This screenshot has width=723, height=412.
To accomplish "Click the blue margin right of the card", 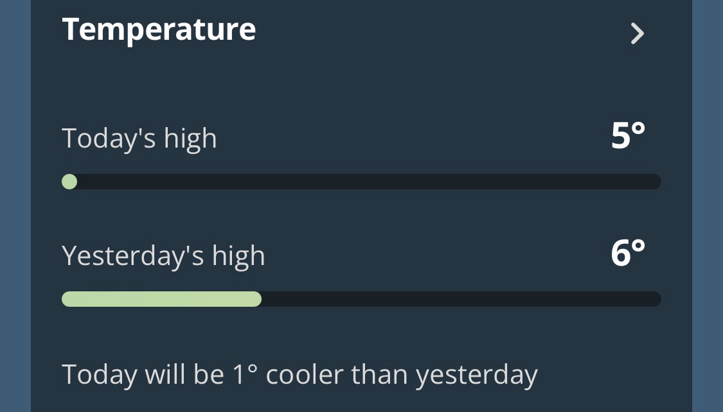I will point(708,205).
